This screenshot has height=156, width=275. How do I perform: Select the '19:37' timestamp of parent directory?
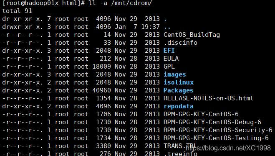[151, 27]
